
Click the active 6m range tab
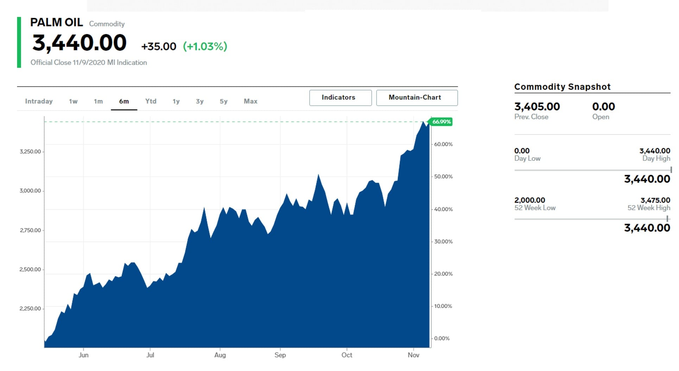pos(124,101)
